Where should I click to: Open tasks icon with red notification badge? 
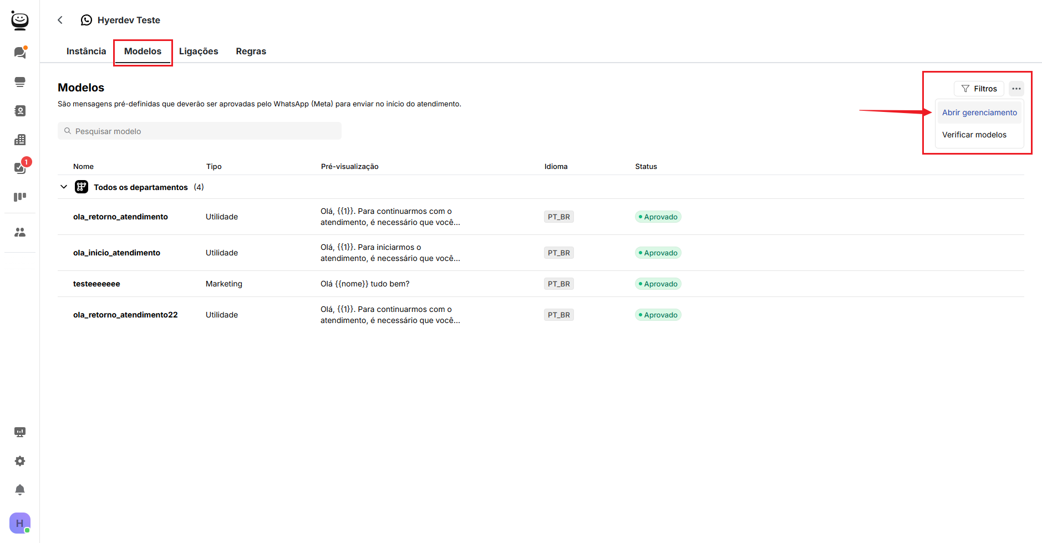(x=20, y=168)
